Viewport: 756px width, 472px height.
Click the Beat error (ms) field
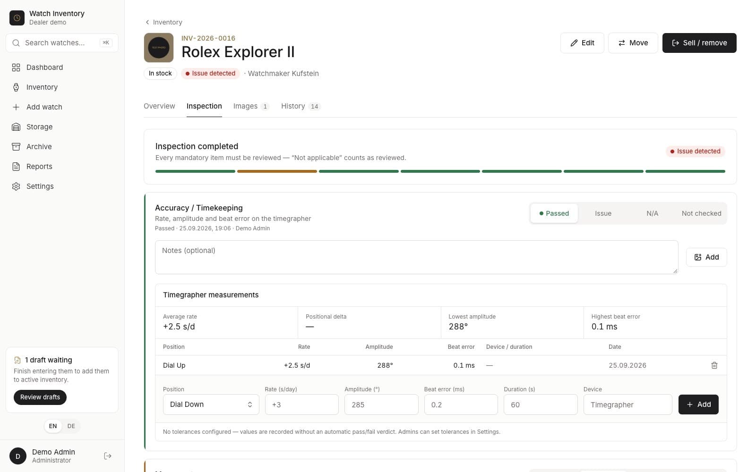point(461,405)
